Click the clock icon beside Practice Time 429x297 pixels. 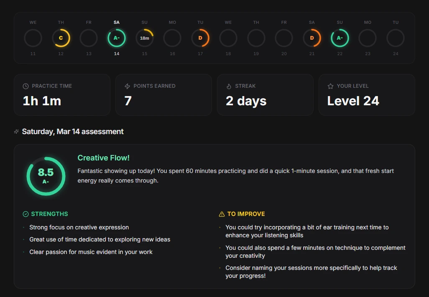(26, 86)
